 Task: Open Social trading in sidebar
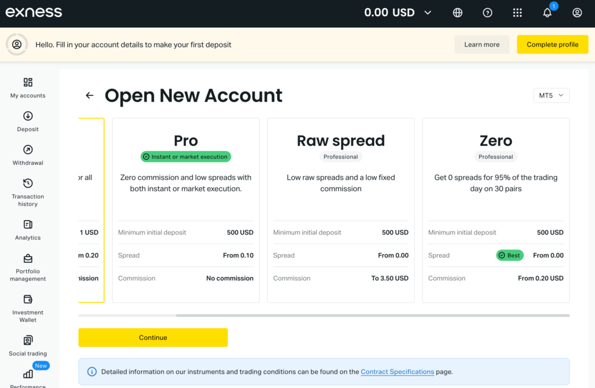click(28, 346)
